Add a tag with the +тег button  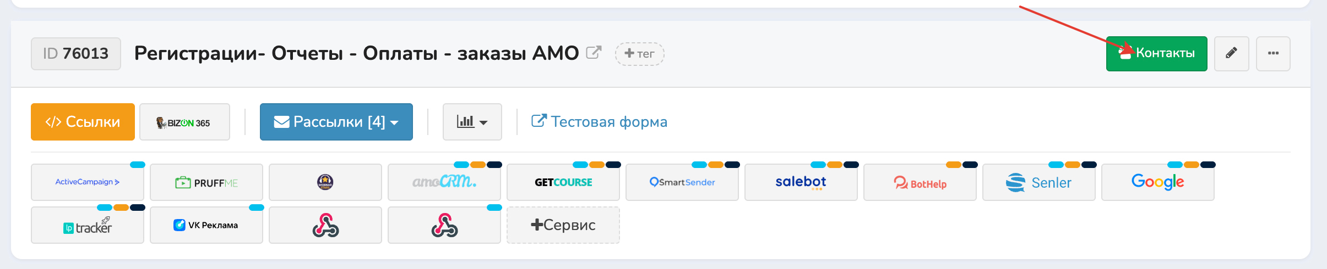tap(639, 54)
